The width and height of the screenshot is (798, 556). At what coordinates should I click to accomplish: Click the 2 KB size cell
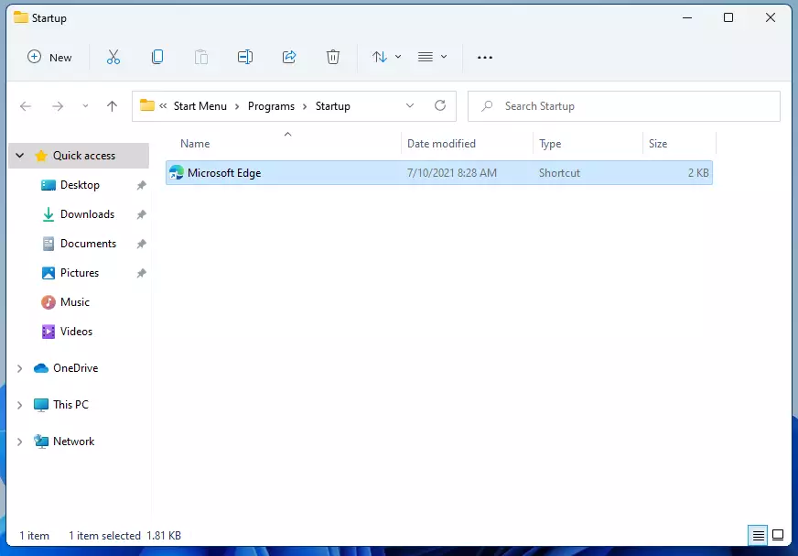pos(698,173)
